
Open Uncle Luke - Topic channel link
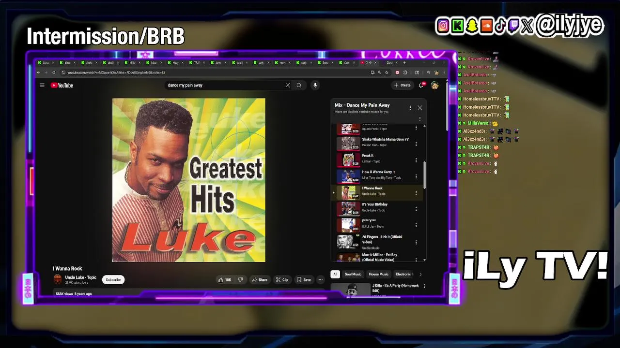pyautogui.click(x=81, y=277)
